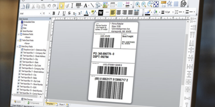Open the font size 12 dropdown
Screen dimensions: 215x107
click(x=46, y=14)
